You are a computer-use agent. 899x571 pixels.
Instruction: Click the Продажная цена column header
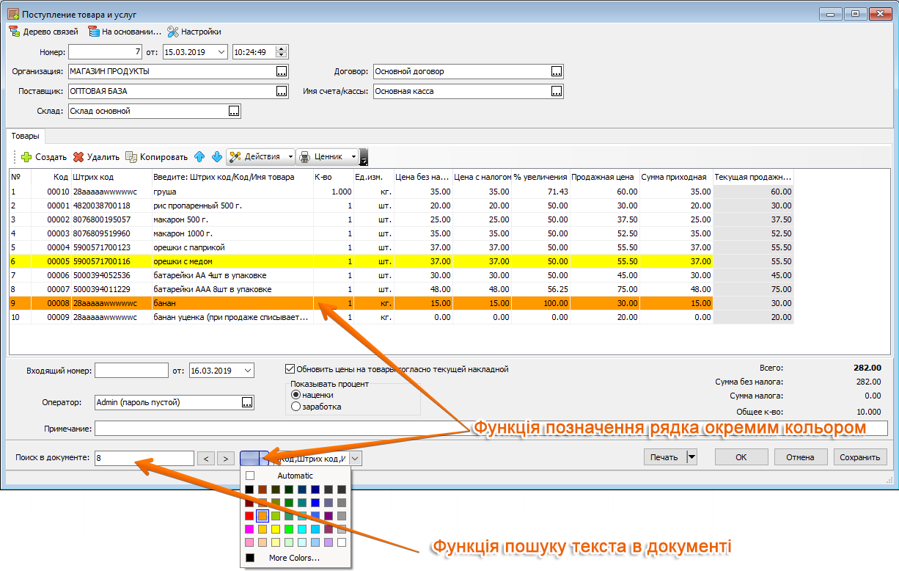click(604, 177)
